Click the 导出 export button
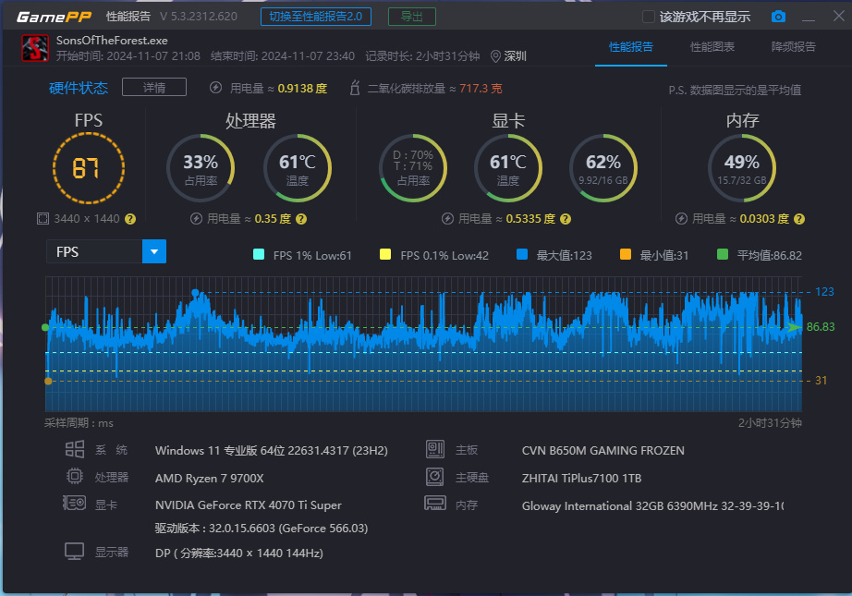The width and height of the screenshot is (852, 596). pos(412,17)
